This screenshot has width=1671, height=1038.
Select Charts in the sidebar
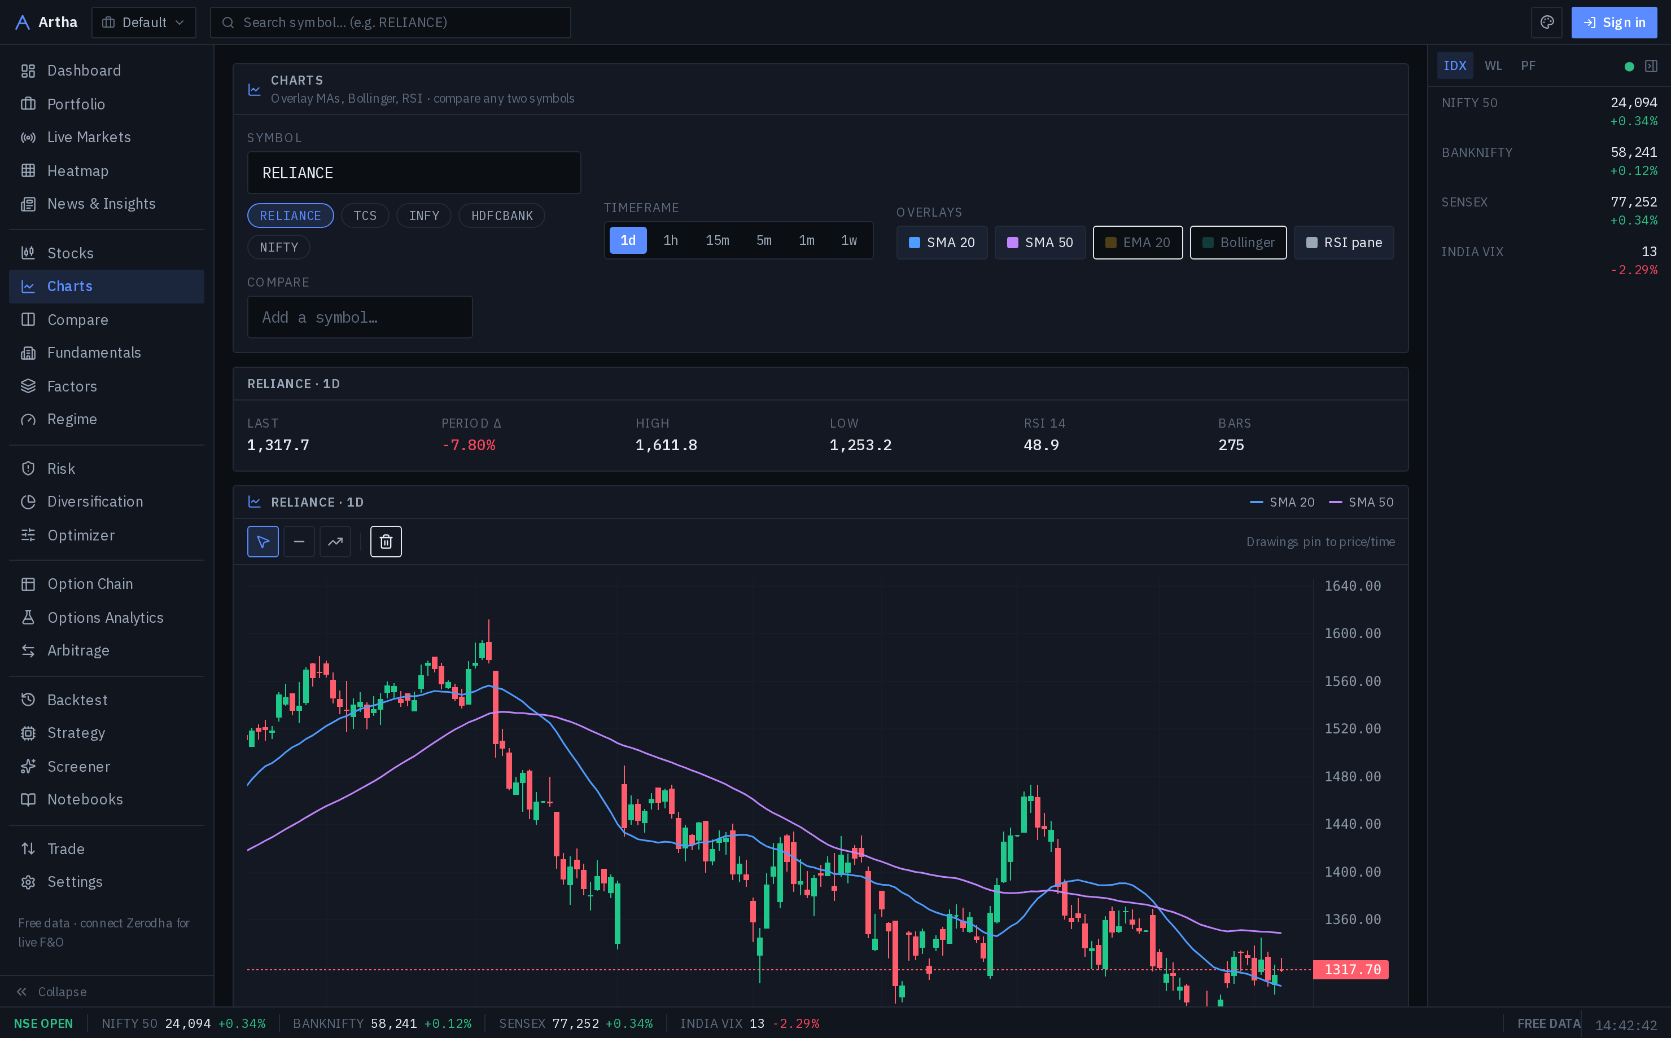[x=107, y=286]
